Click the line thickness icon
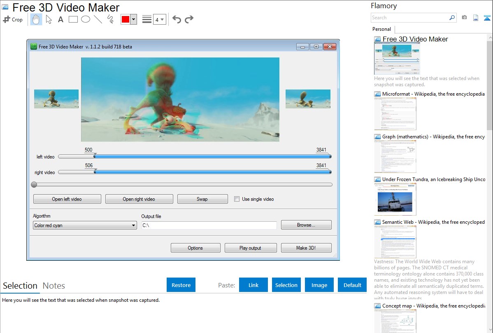Image resolution: width=493 pixels, height=333 pixels. pyautogui.click(x=147, y=19)
